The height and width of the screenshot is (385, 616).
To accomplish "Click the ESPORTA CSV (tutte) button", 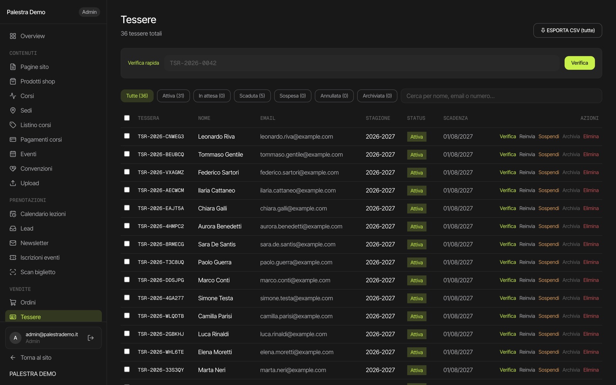I will pos(567,30).
